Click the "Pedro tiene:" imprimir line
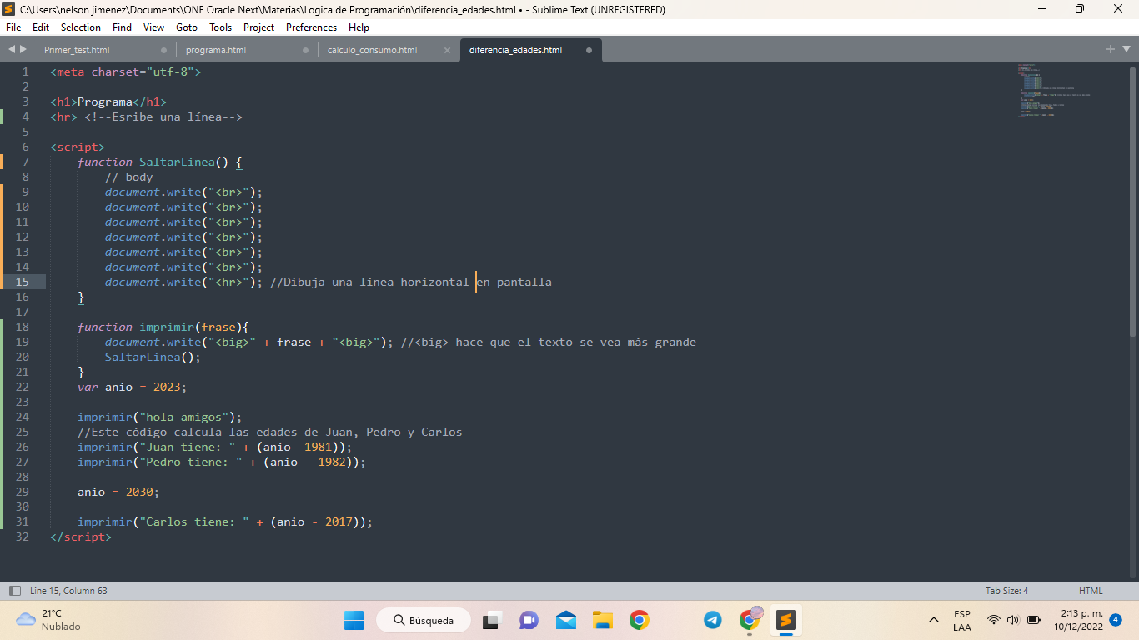Image resolution: width=1139 pixels, height=640 pixels. tap(222, 462)
